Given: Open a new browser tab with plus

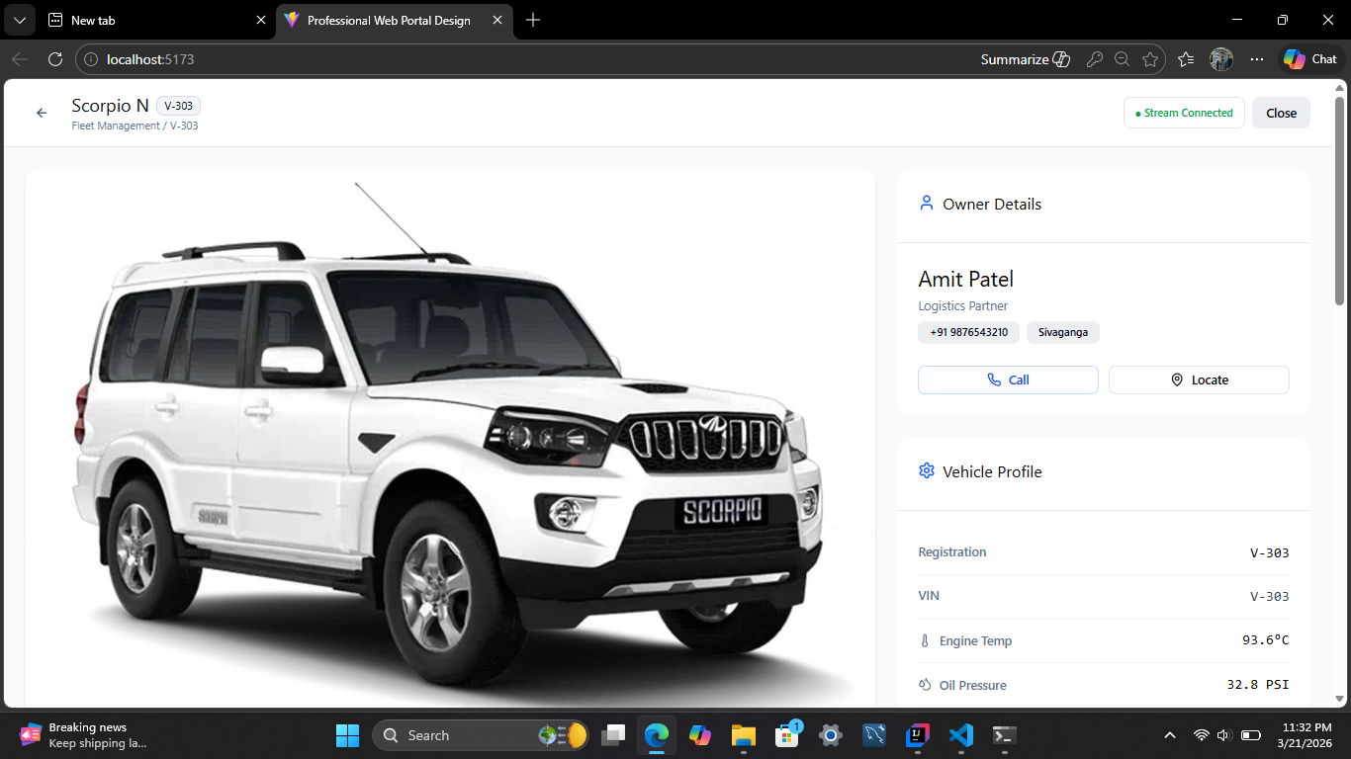Looking at the screenshot, I should pyautogui.click(x=533, y=20).
